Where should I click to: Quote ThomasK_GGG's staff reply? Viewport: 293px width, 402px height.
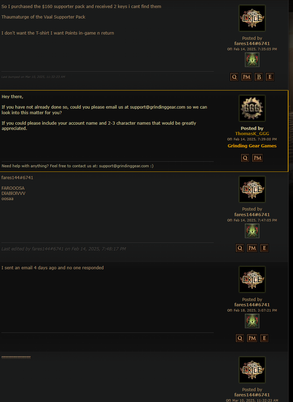pos(245,158)
